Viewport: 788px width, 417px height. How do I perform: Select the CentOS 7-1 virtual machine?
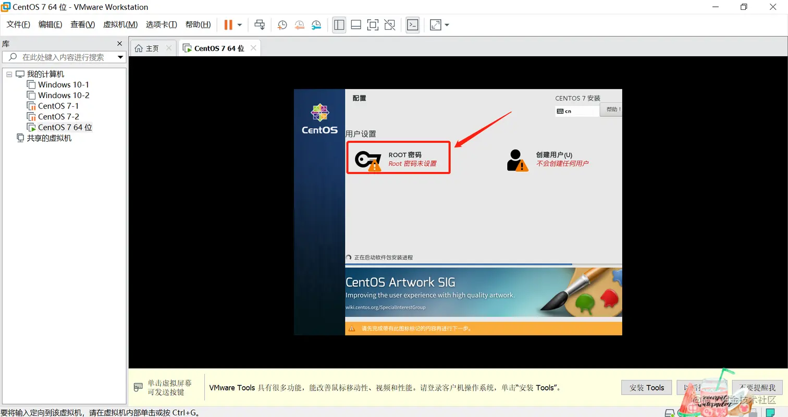pos(58,106)
